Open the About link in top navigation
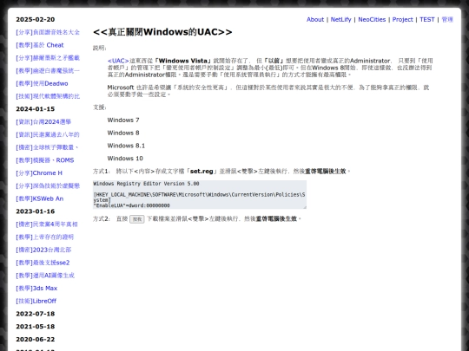 point(315,19)
